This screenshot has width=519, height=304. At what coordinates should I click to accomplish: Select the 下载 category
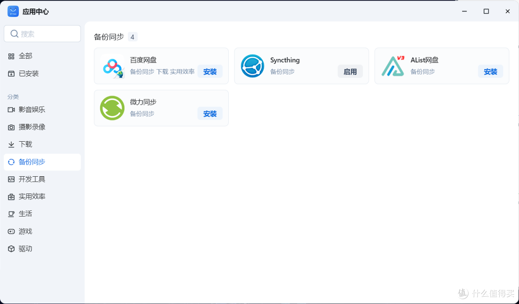(x=42, y=144)
